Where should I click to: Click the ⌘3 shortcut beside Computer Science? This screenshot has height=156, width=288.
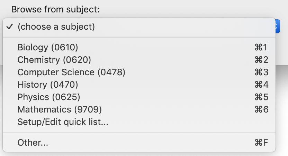coord(261,72)
